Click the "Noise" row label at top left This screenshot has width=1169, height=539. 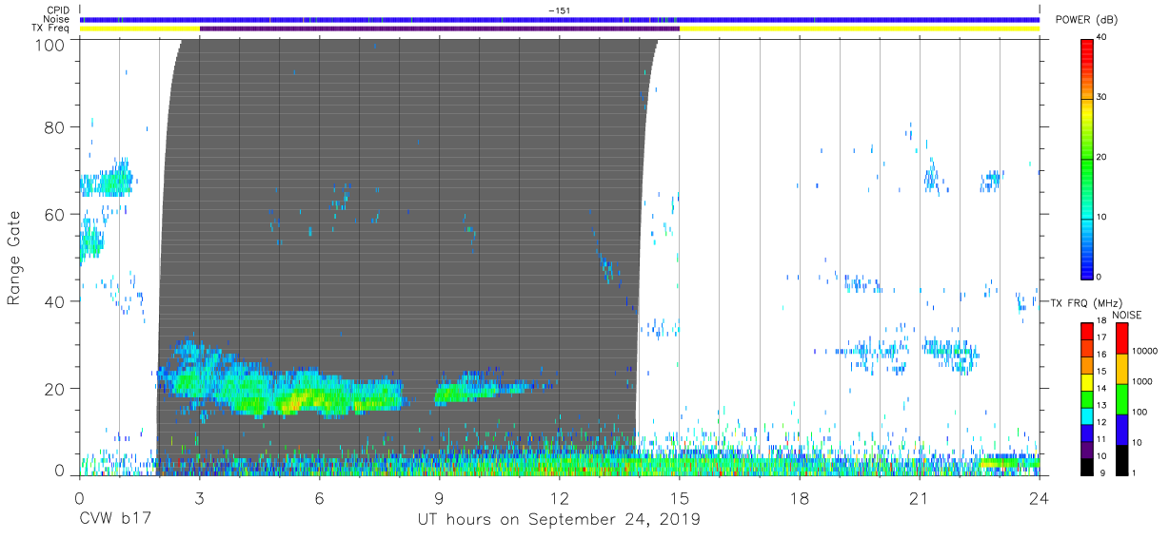click(x=57, y=19)
